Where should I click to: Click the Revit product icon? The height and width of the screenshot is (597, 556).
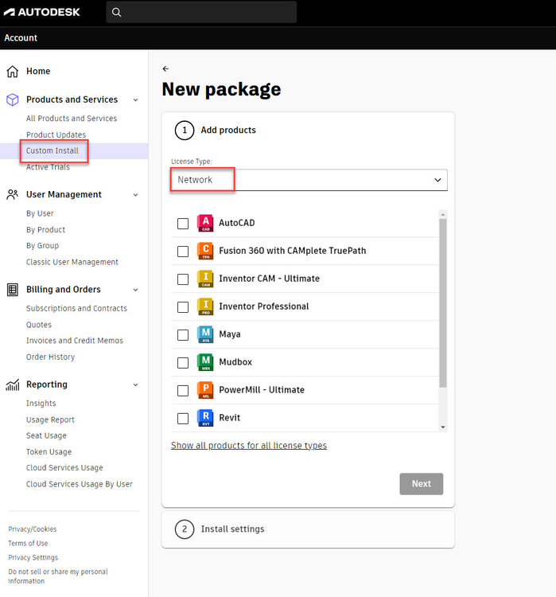click(205, 418)
